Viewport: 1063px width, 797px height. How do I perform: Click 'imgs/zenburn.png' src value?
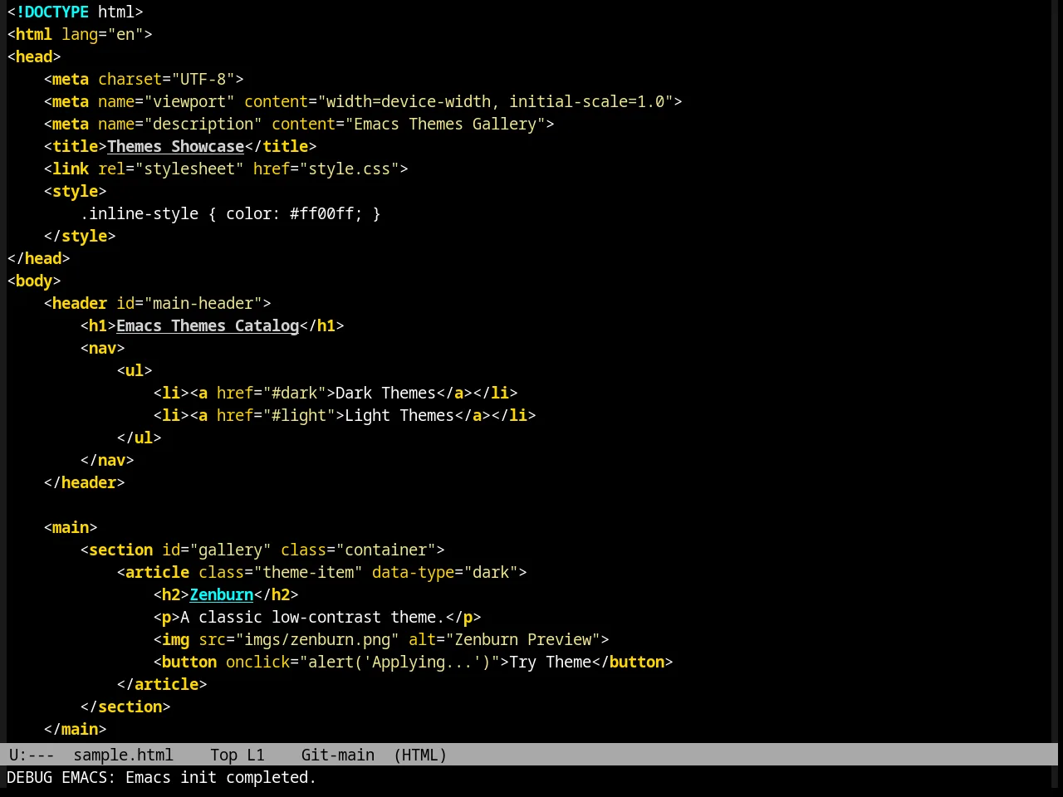click(x=317, y=639)
